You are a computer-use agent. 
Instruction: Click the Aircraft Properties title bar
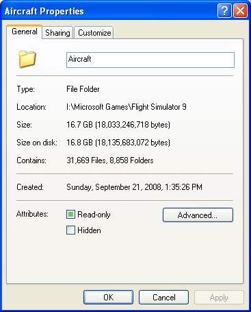pos(109,11)
